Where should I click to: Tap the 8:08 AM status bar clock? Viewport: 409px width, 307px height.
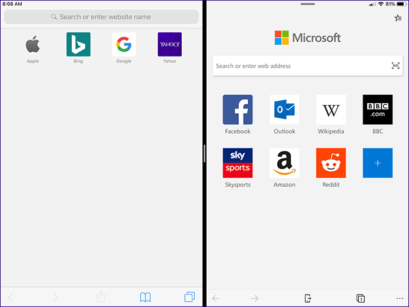pyautogui.click(x=12, y=4)
